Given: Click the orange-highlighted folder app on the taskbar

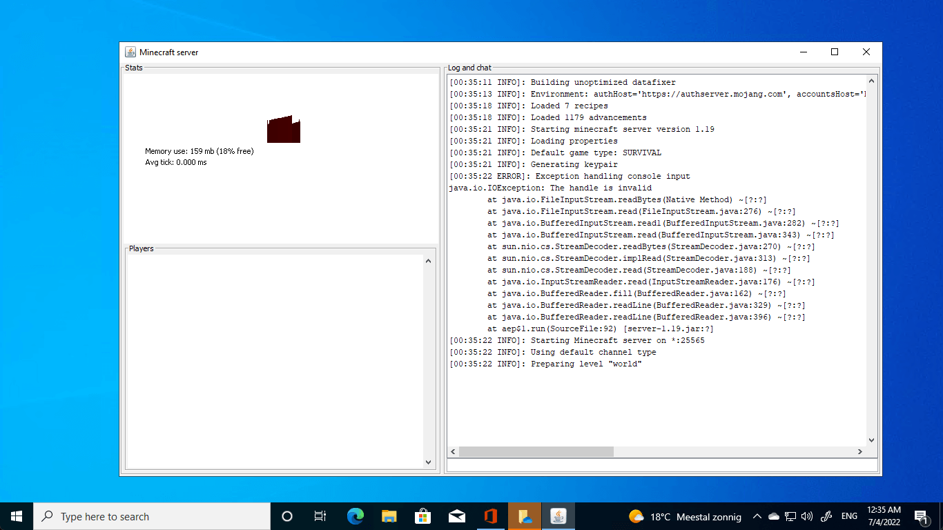Looking at the screenshot, I should (x=525, y=516).
